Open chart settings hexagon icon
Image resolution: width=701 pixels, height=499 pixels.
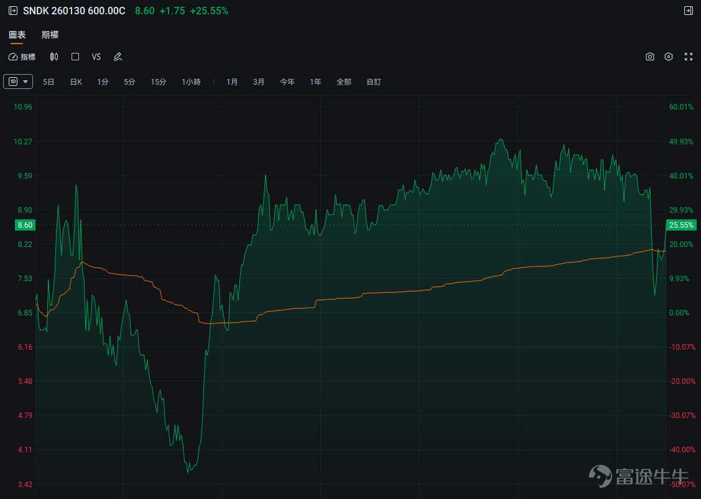click(x=669, y=57)
